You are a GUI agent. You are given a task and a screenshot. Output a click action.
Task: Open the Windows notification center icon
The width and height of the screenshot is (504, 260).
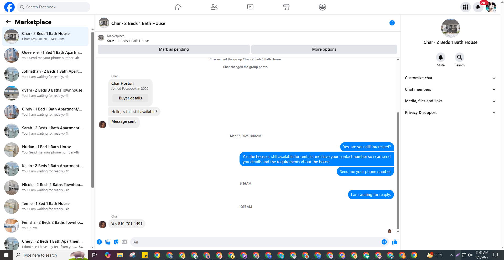[x=496, y=255]
